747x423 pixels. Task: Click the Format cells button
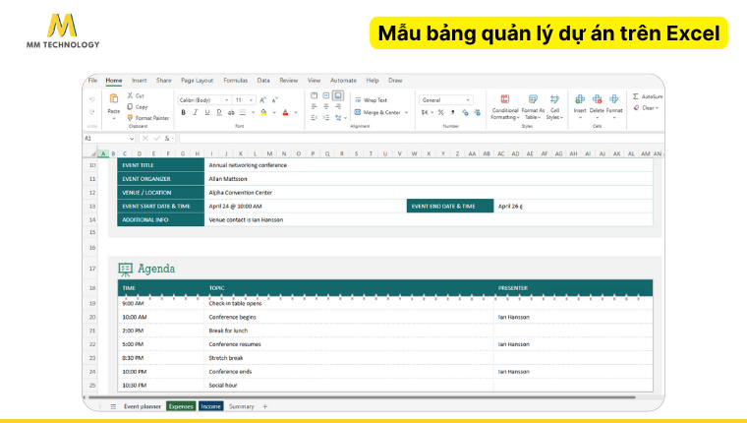(614, 104)
